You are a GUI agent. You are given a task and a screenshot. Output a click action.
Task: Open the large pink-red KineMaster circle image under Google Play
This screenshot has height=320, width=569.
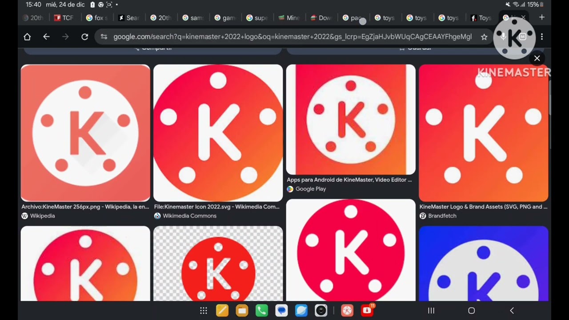pos(351,250)
